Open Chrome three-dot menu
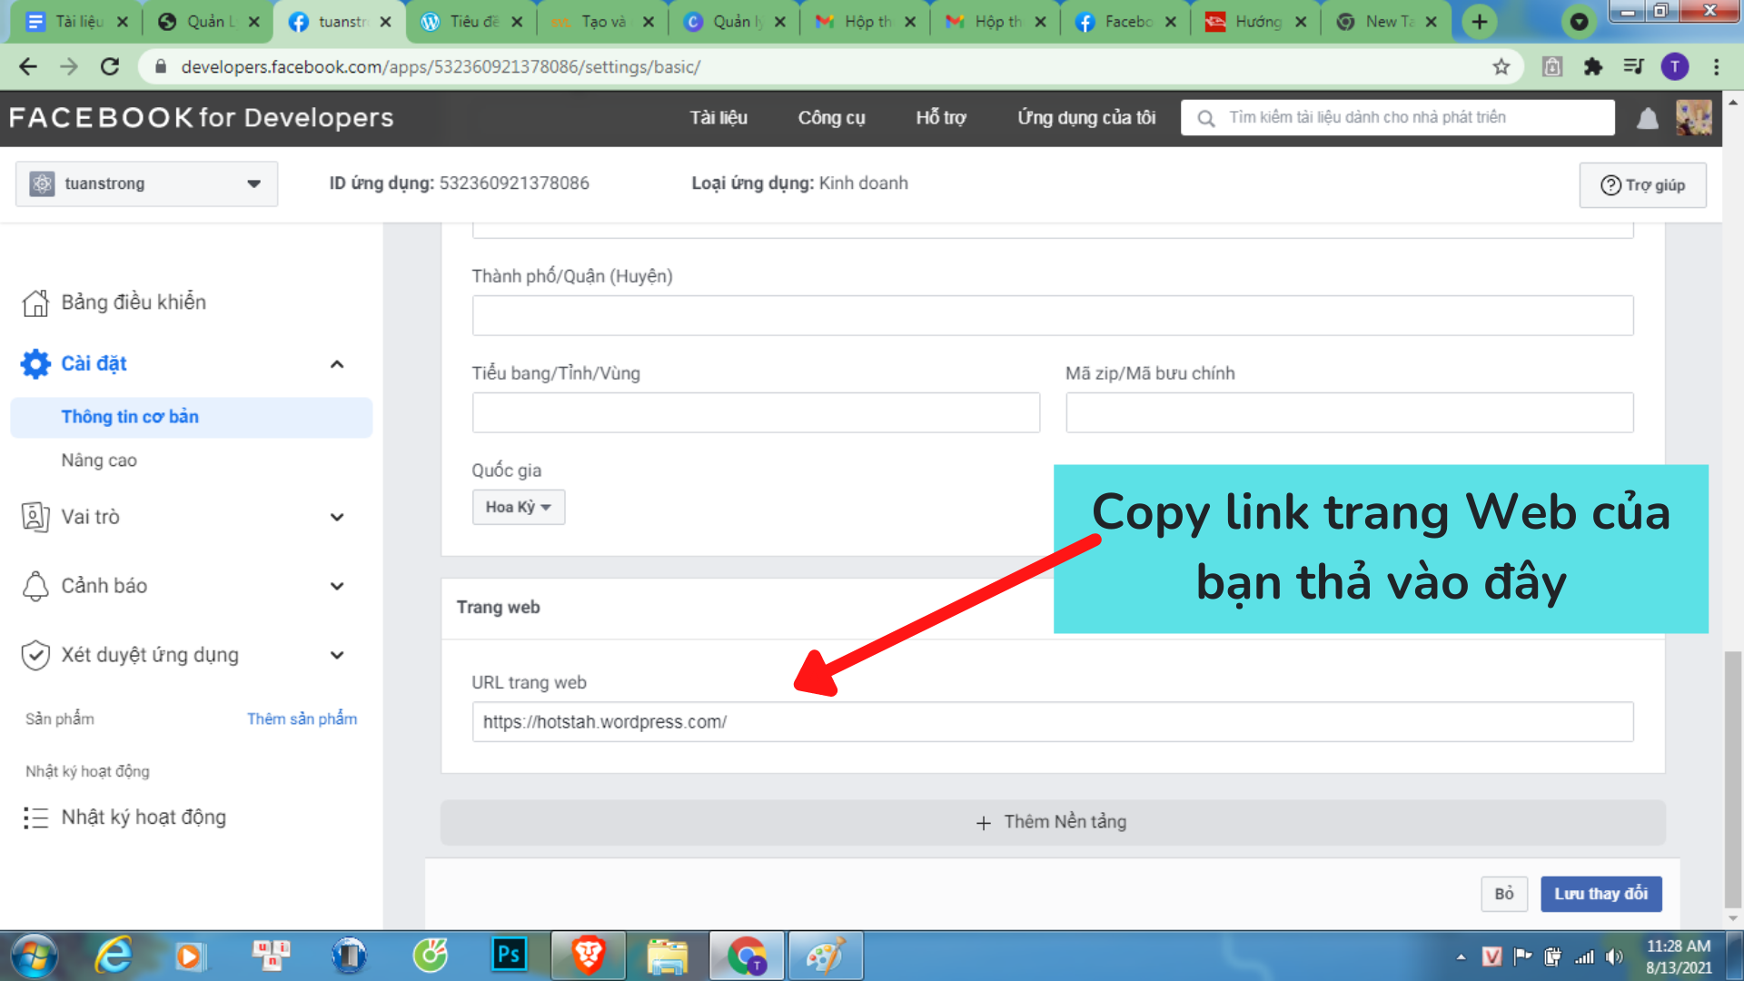Image resolution: width=1744 pixels, height=981 pixels. click(1716, 66)
